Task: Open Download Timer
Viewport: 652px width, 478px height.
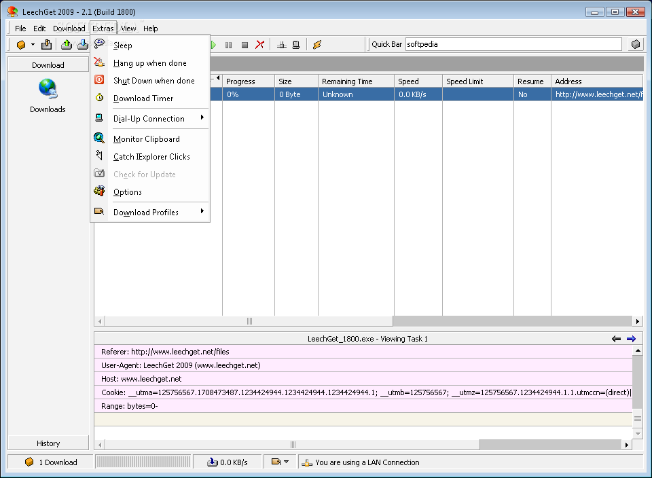Action: [x=150, y=98]
